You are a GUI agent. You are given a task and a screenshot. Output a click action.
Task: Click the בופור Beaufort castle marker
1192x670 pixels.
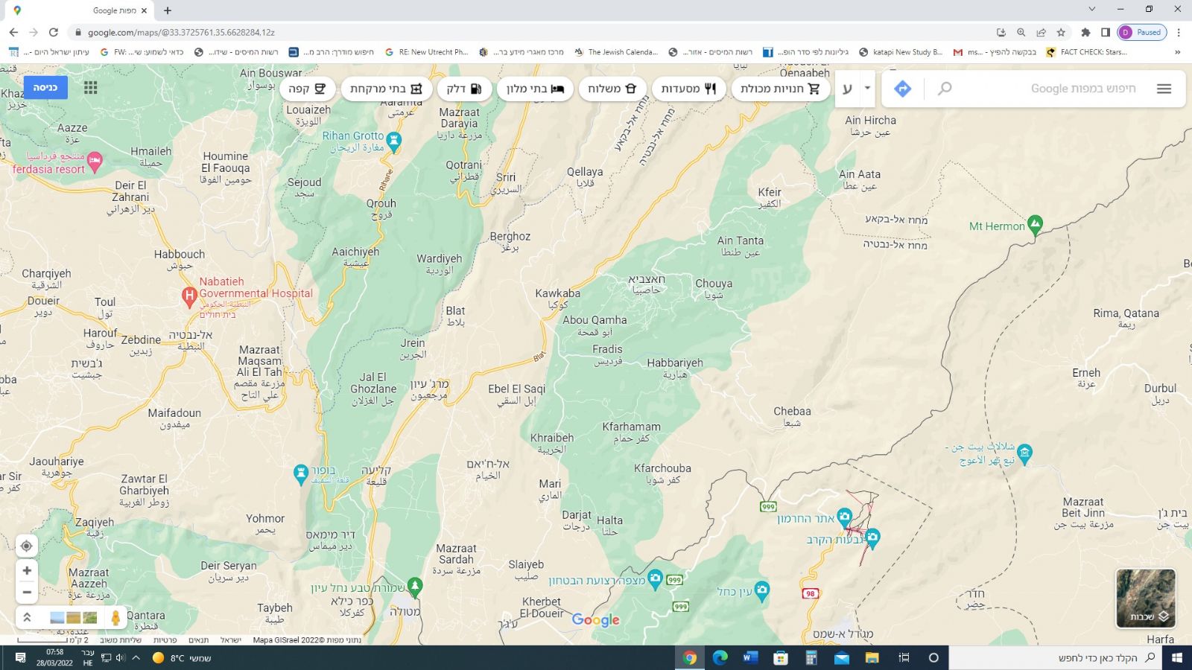[301, 473]
